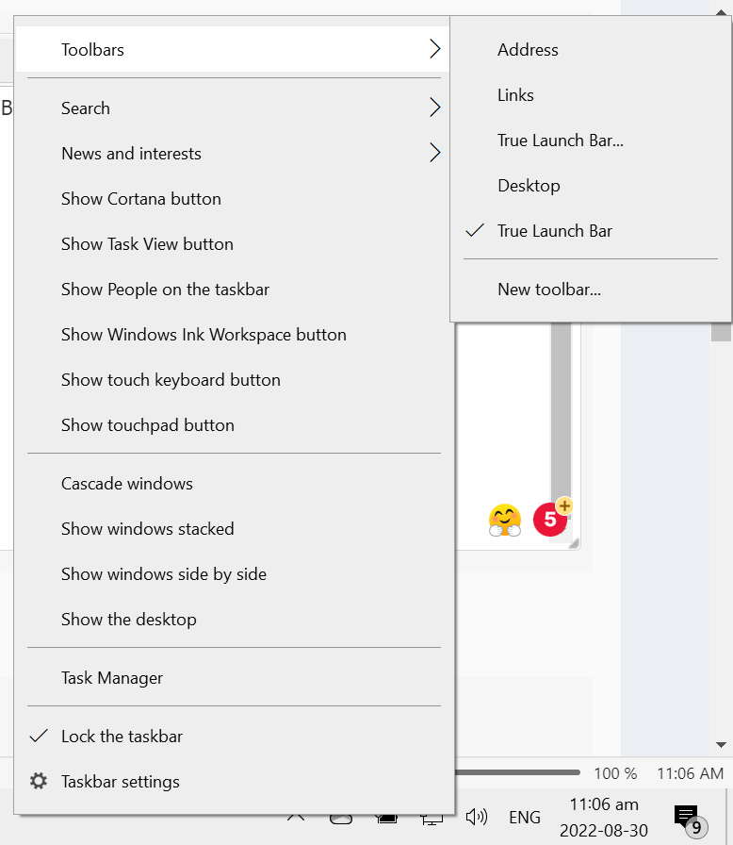
Task: Select Cascade windows
Action: click(x=127, y=484)
